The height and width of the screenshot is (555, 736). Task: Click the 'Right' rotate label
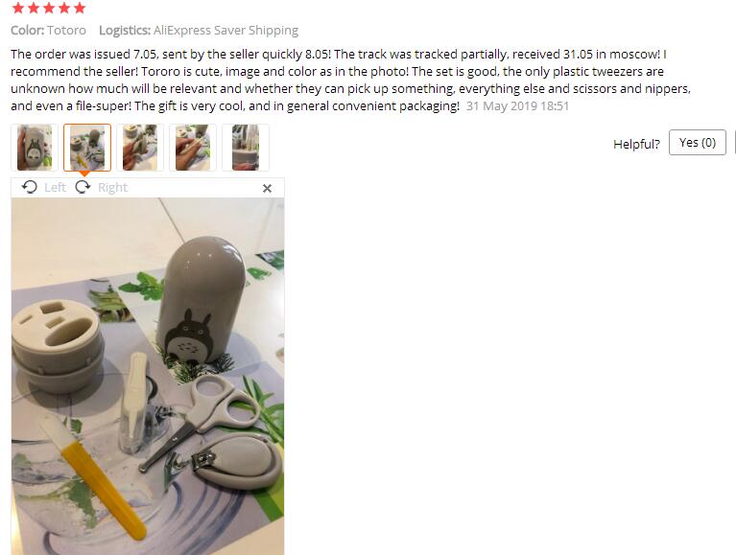coord(112,188)
